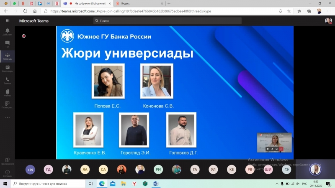Image resolution: width=335 pixels, height=188 pixels.
Task: Show the +39 additional participants
Action: [30, 170]
